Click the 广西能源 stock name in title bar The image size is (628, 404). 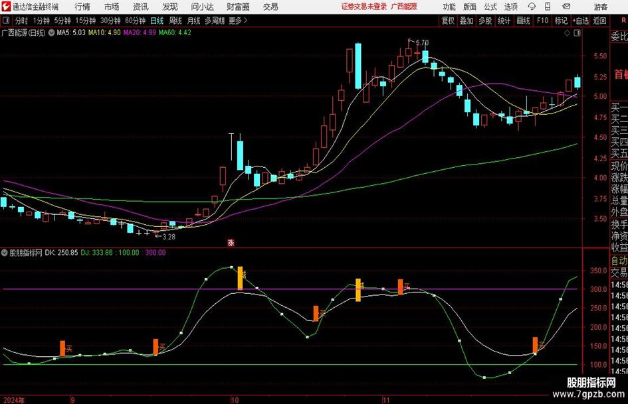point(404,7)
